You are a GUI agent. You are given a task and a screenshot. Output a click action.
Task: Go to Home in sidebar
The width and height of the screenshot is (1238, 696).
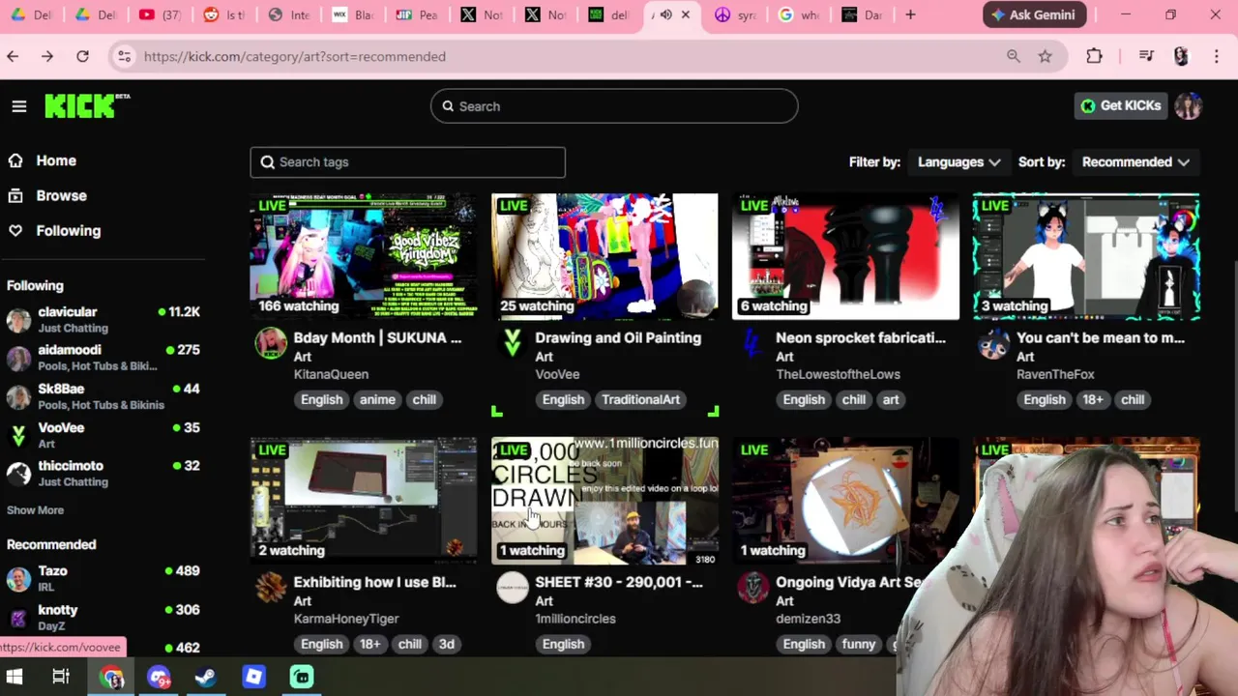(56, 160)
